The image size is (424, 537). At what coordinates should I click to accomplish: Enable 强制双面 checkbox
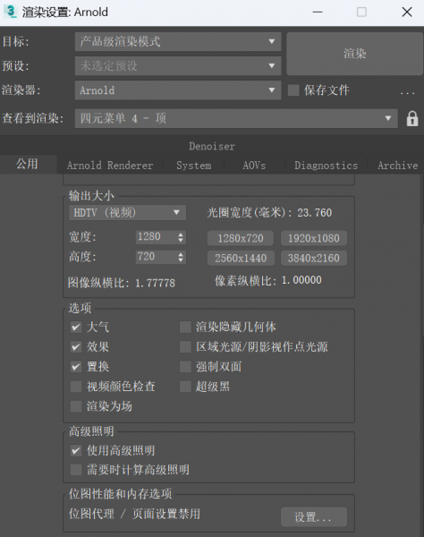click(x=185, y=367)
